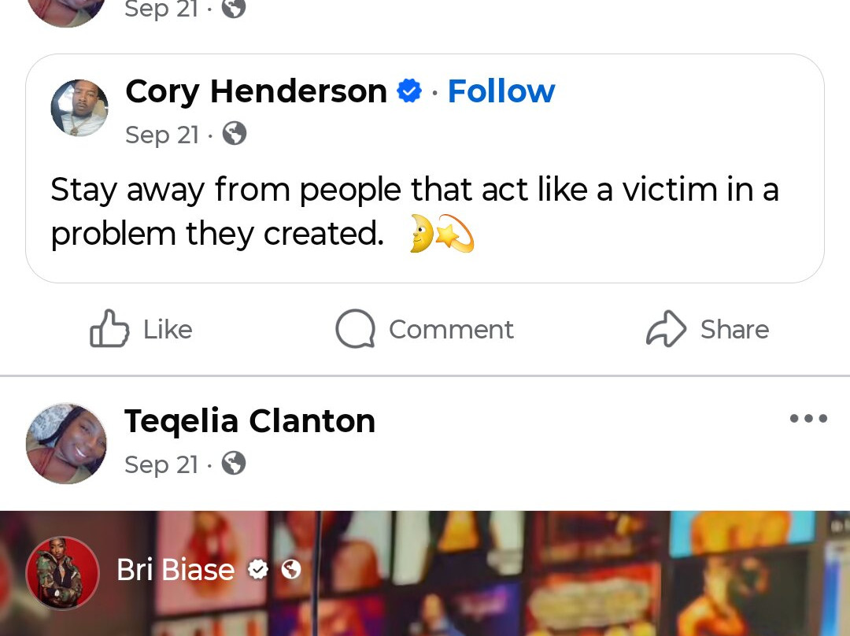Follow Cory Henderson
Viewport: 850px width, 636px height.
pyautogui.click(x=501, y=91)
